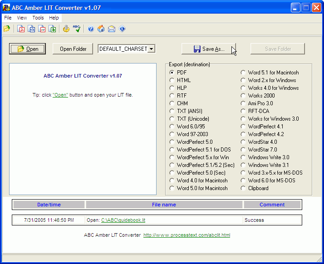Open the View menu
The image size is (324, 264).
point(22,18)
